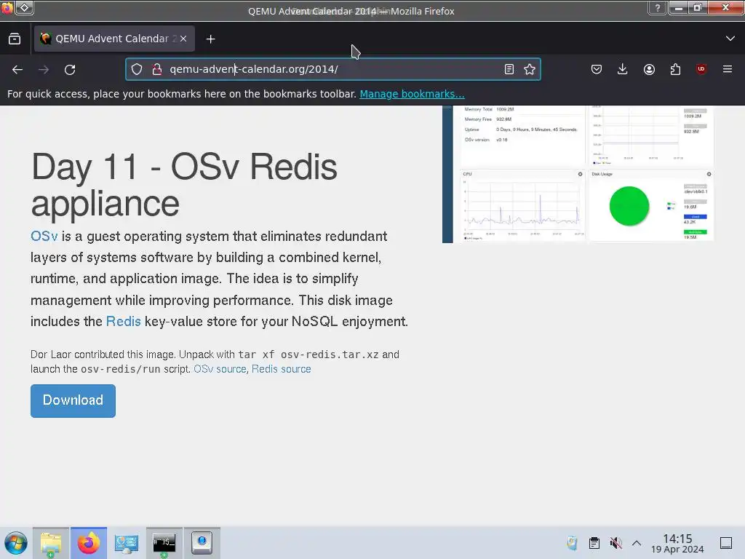Click show desktop button in tray
Viewport: 745px width, 559px height.
tap(726, 543)
